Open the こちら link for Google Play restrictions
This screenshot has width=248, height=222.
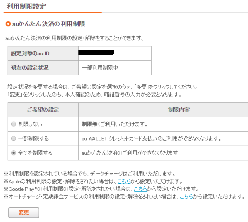(140, 189)
